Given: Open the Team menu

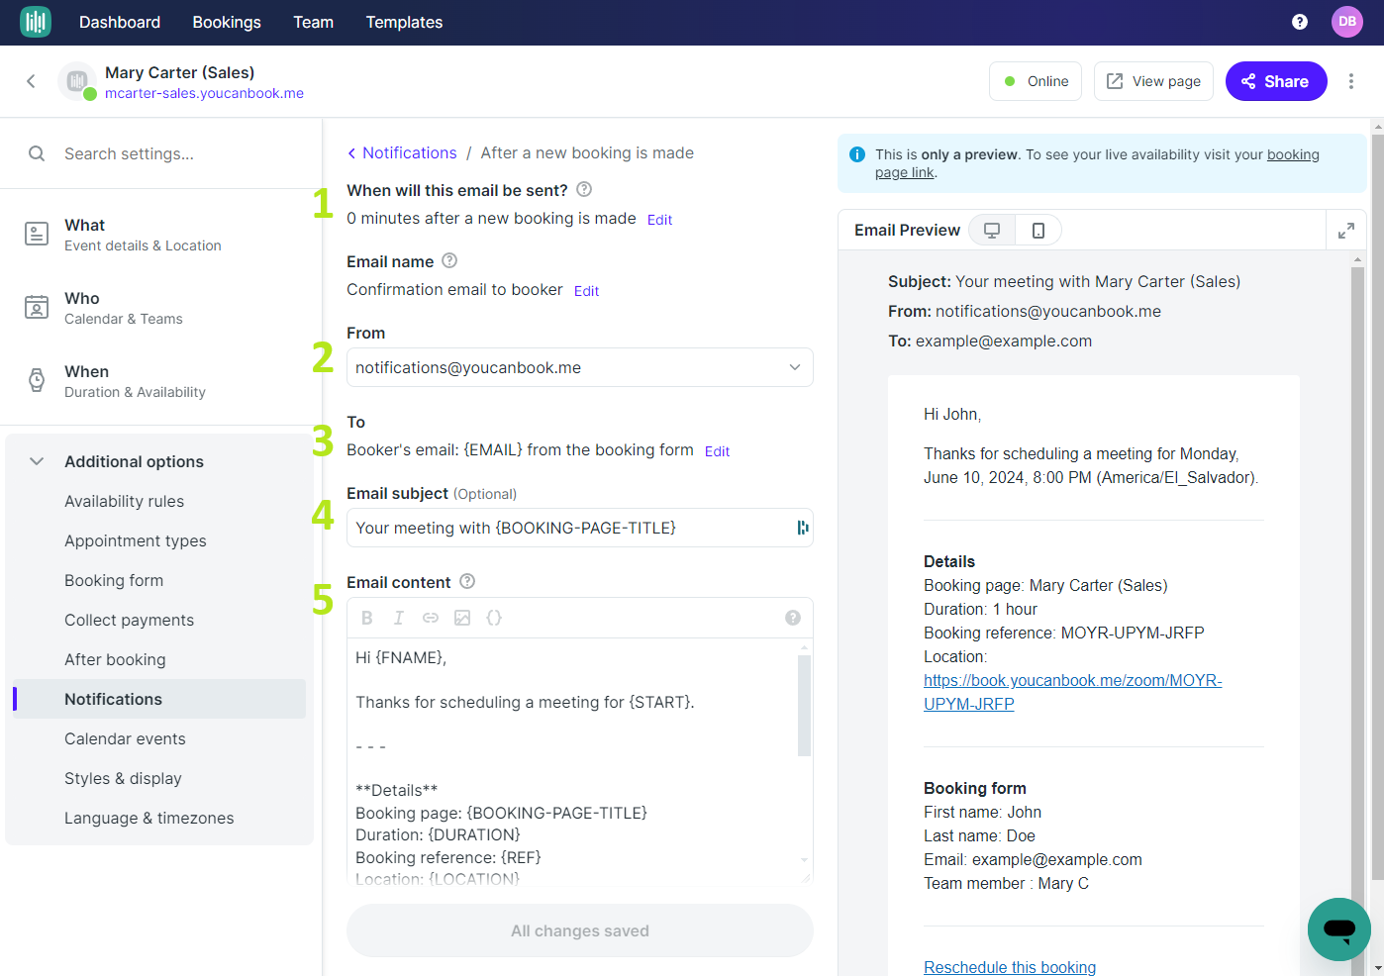Looking at the screenshot, I should [x=313, y=22].
